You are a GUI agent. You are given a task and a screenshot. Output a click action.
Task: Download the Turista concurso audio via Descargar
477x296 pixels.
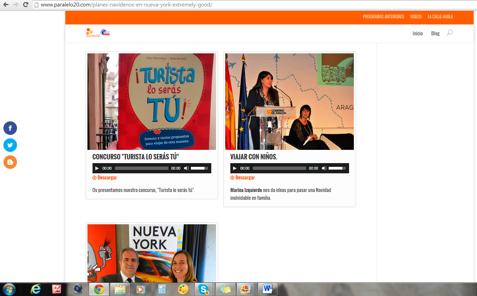[x=107, y=178]
